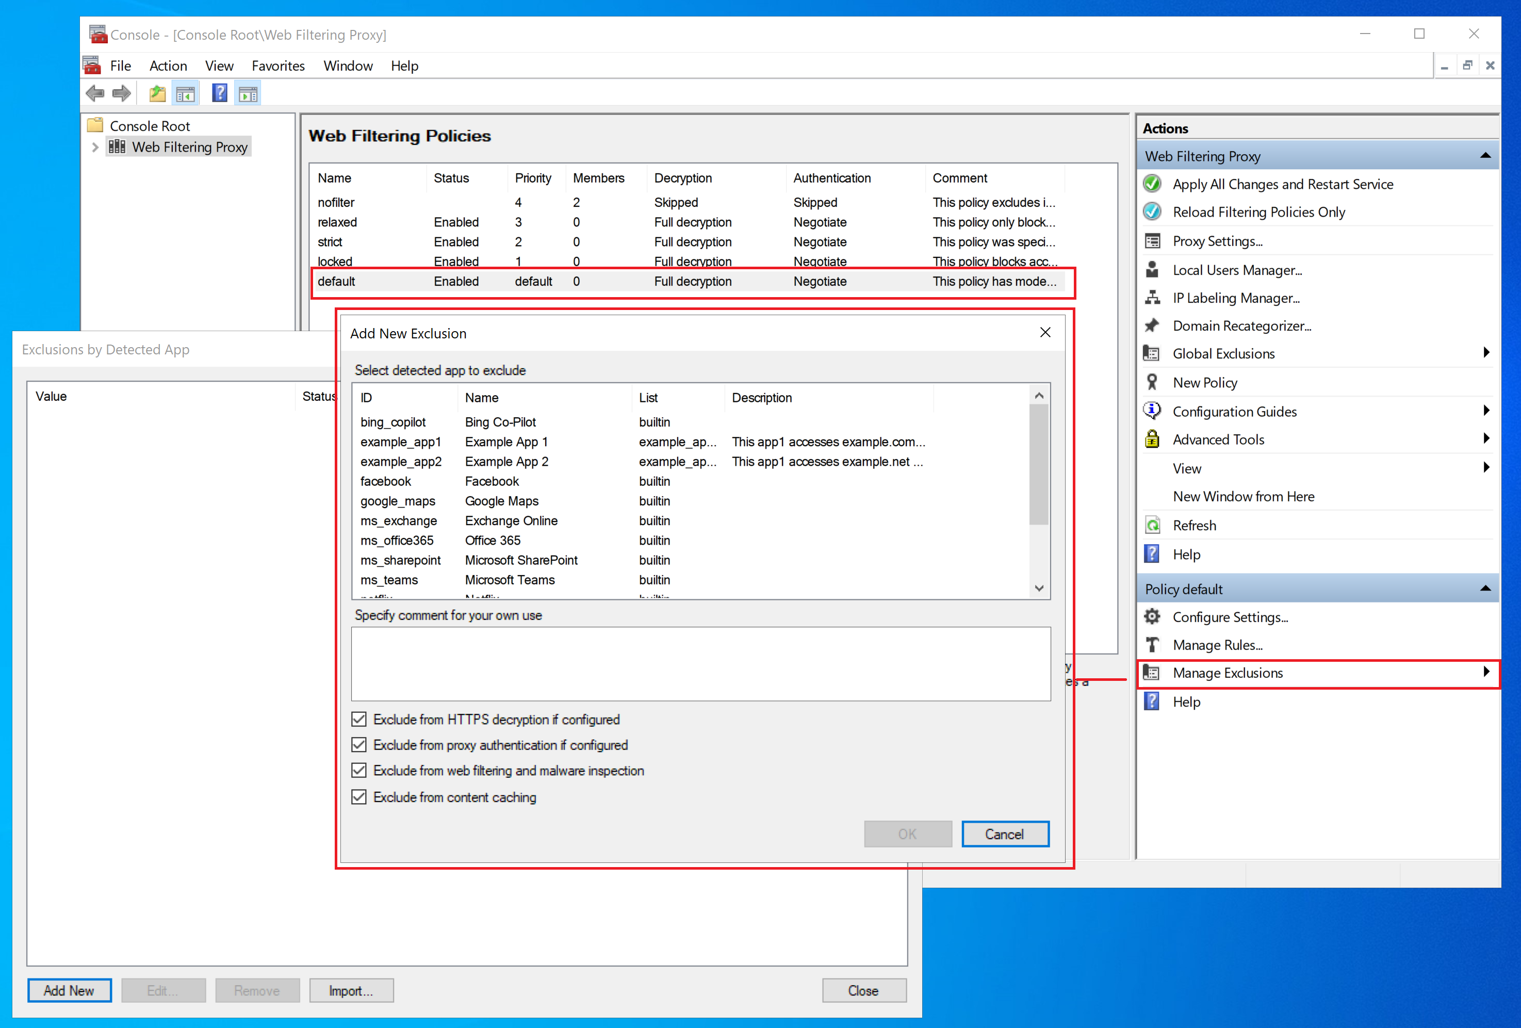Toggle Exclude from proxy authentication checkbox
This screenshot has height=1028, width=1521.
(x=358, y=745)
